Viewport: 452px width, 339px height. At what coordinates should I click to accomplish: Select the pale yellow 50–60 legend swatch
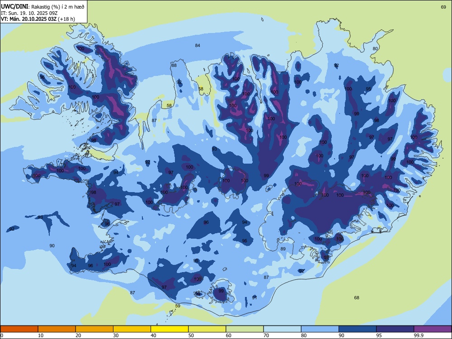pos(207,329)
